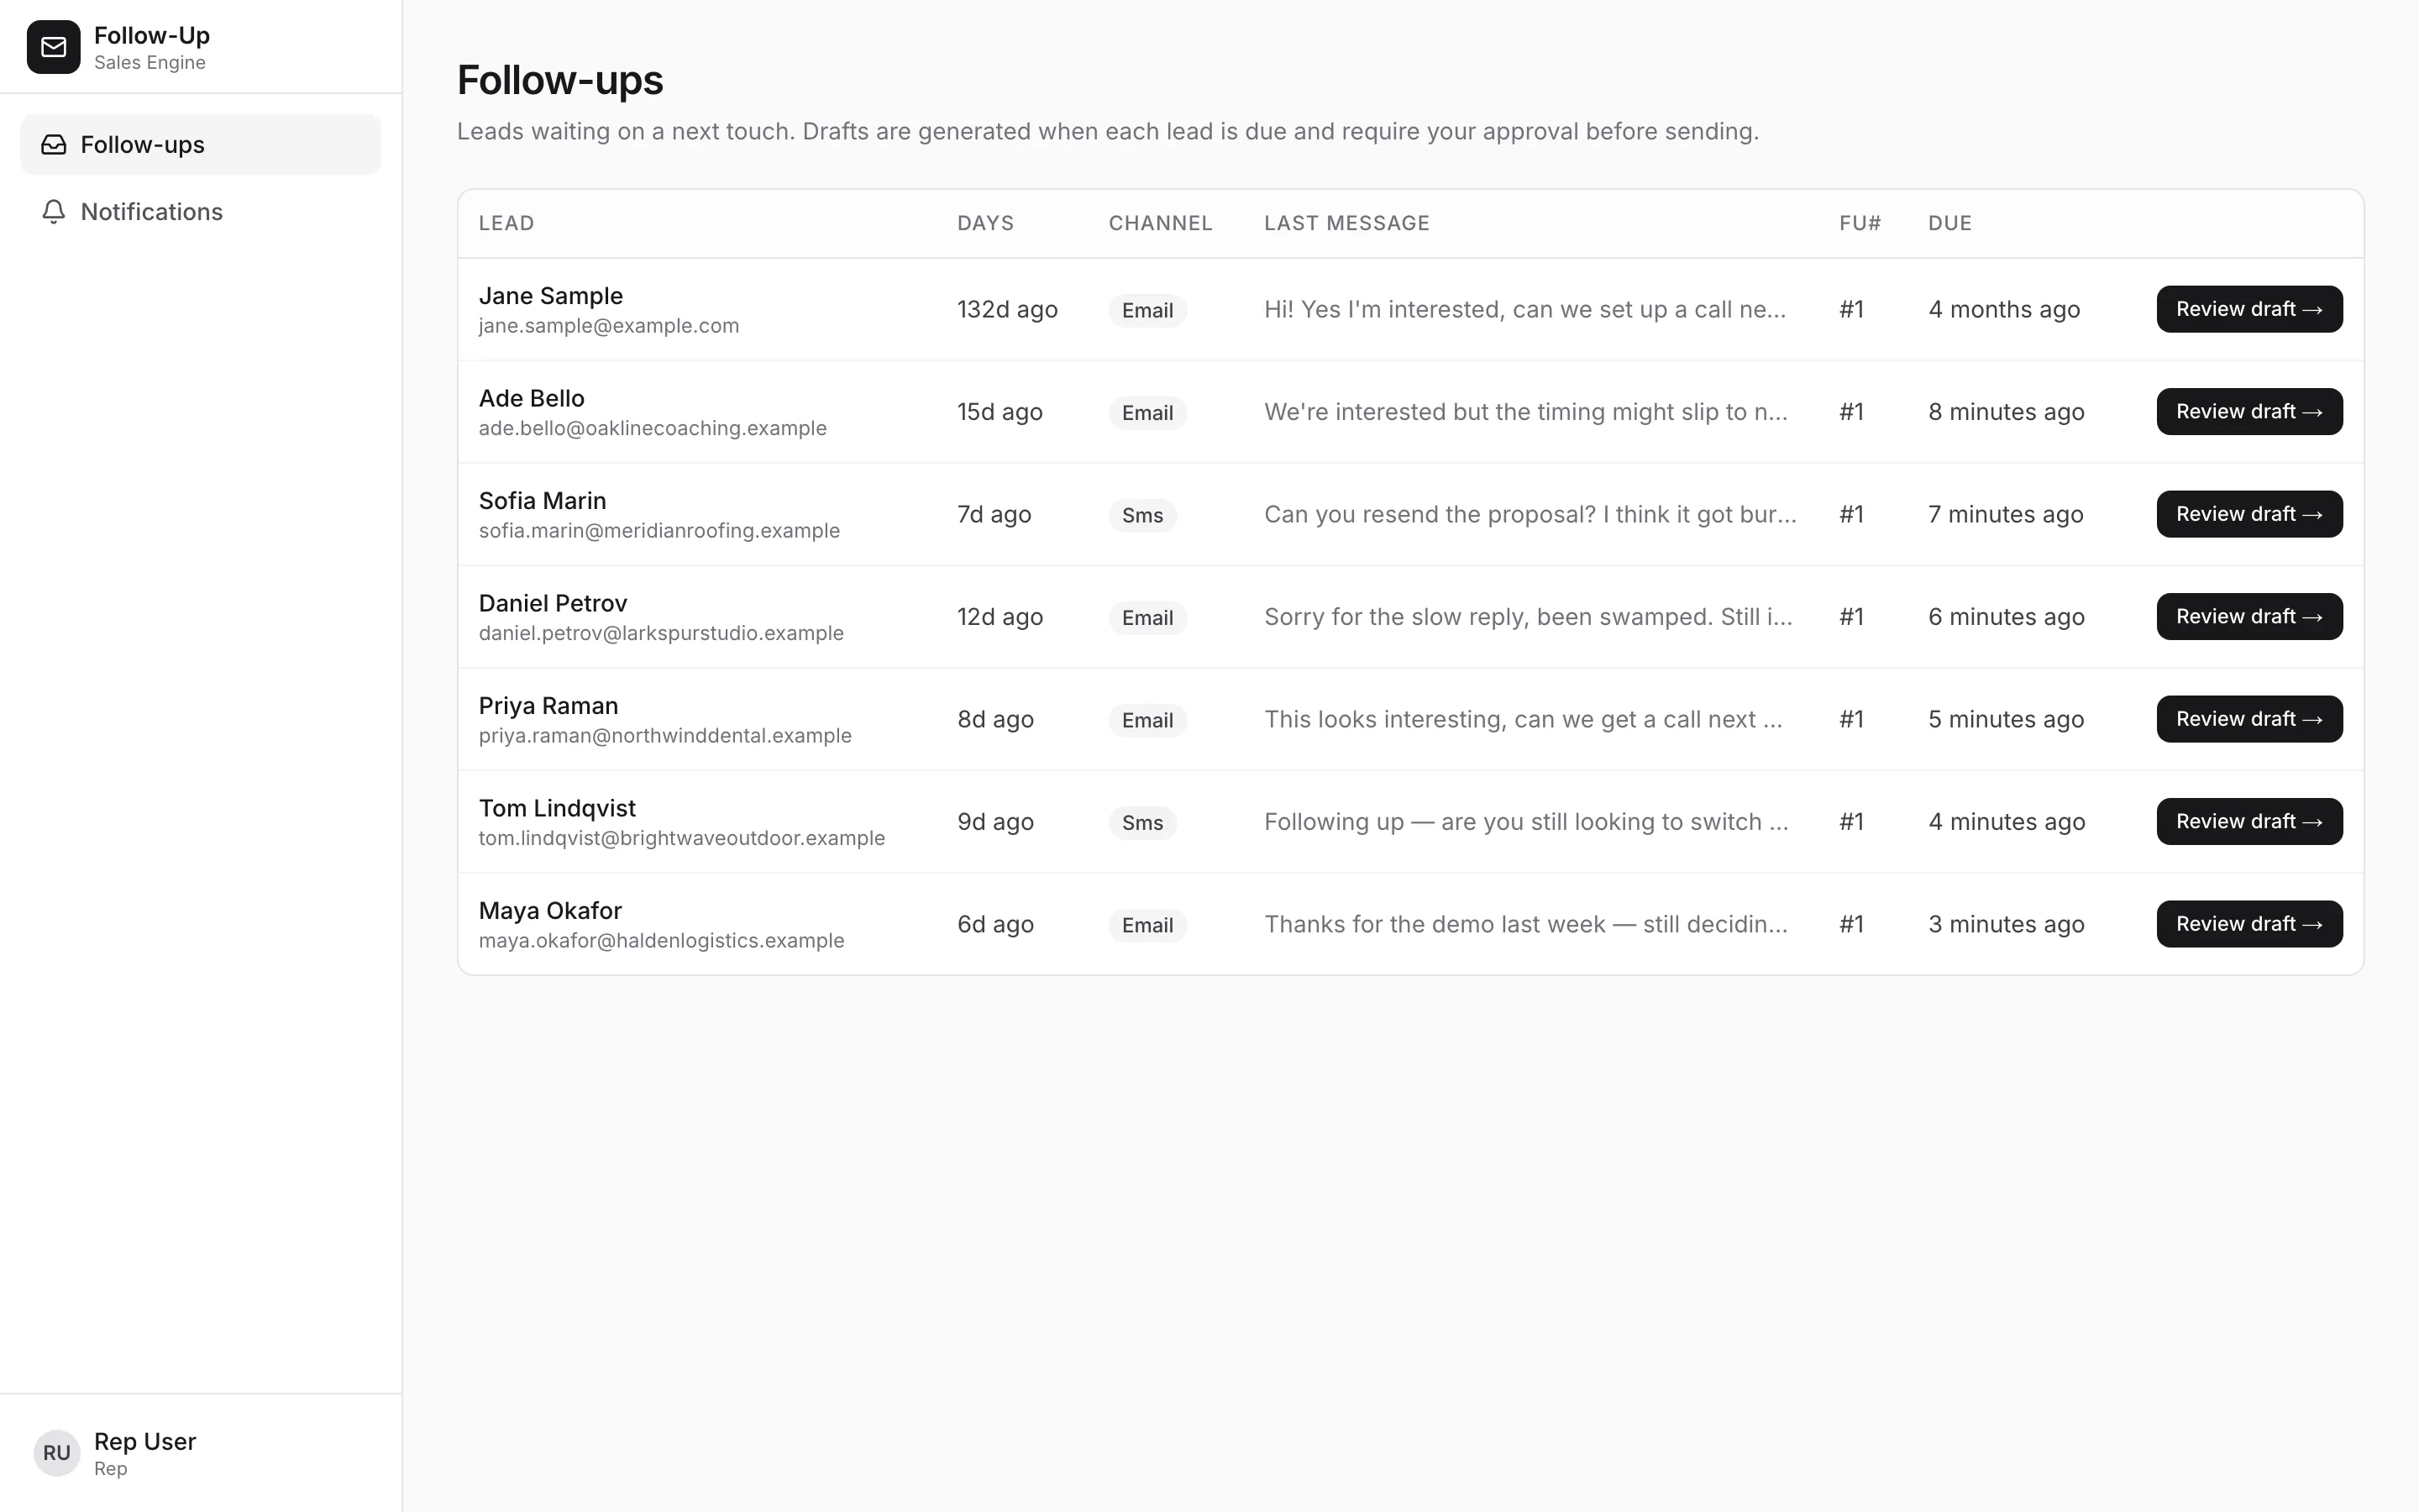The width and height of the screenshot is (2419, 1512).
Task: Review draft for Jane Sample
Action: coord(2249,309)
